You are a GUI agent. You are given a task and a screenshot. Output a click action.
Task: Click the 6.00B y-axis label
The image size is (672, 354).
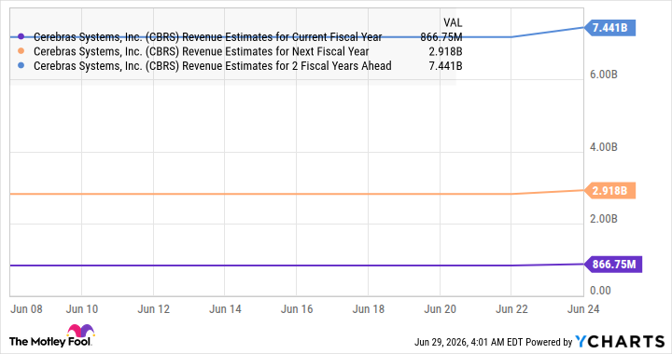click(x=604, y=75)
